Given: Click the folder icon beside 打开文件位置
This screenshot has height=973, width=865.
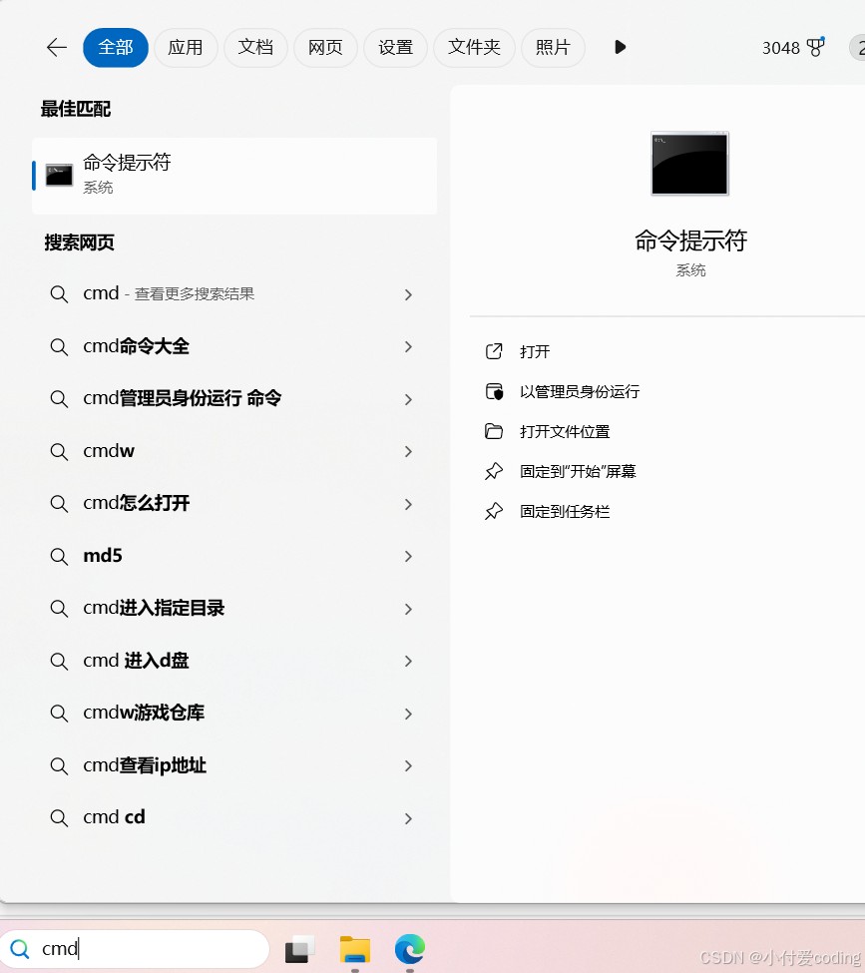Looking at the screenshot, I should 494,431.
